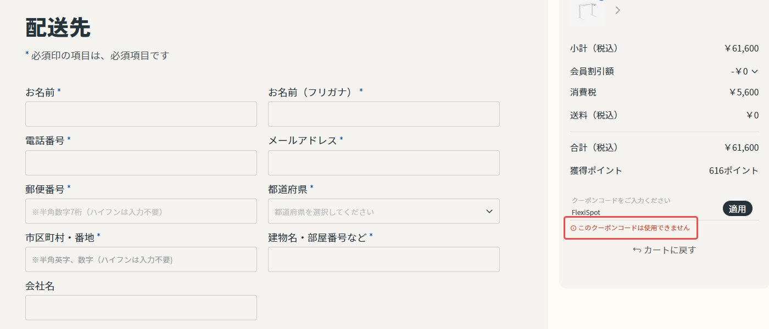
Task: Click the product thumbnail image
Action: (587, 11)
